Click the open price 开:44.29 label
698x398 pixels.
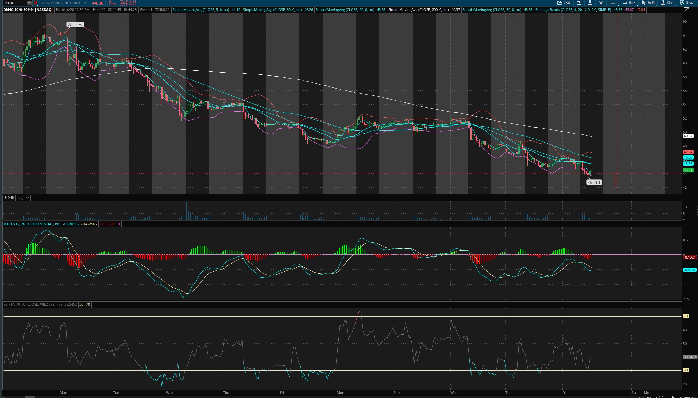click(x=99, y=10)
